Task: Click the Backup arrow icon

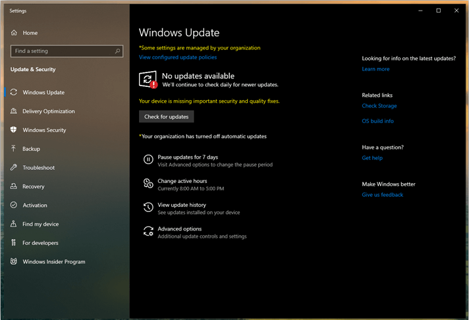Action: 14,149
